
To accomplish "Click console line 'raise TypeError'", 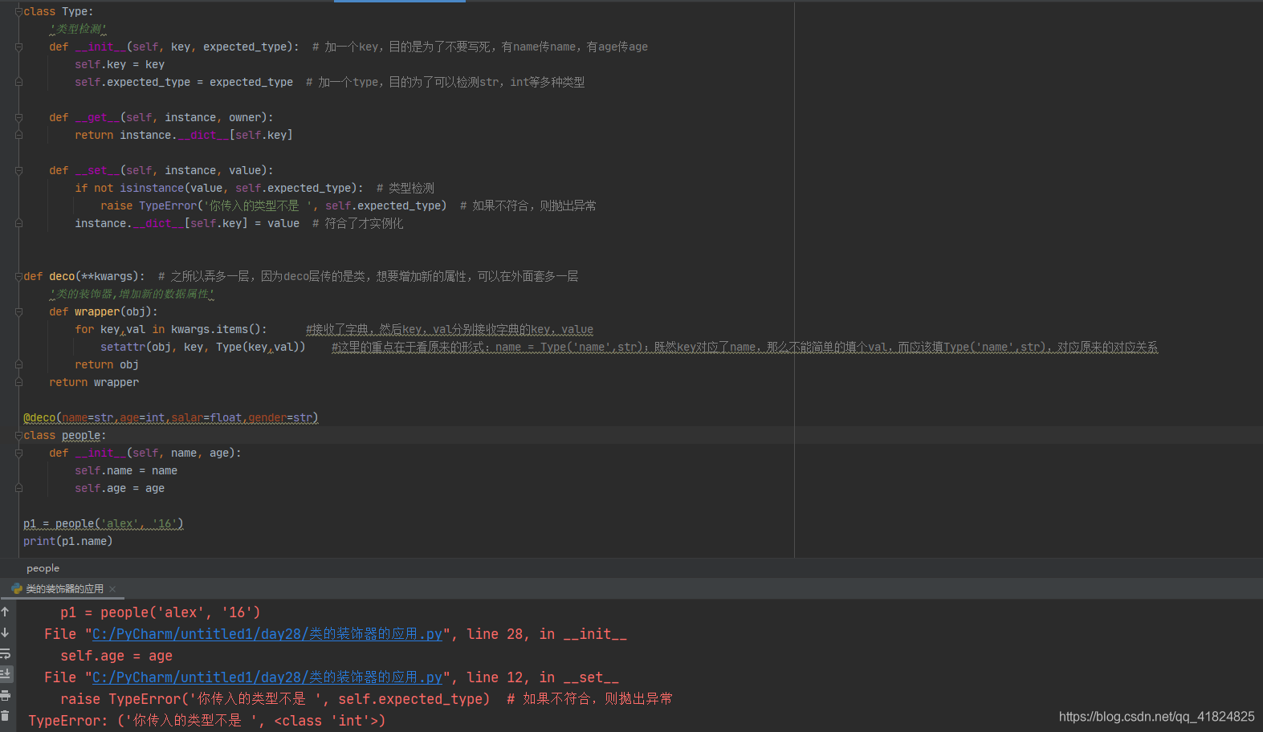I will pos(275,699).
